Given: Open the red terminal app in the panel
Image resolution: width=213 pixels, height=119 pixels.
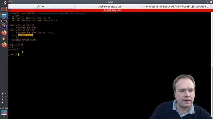Looking at the screenshot, I should coord(4,9).
